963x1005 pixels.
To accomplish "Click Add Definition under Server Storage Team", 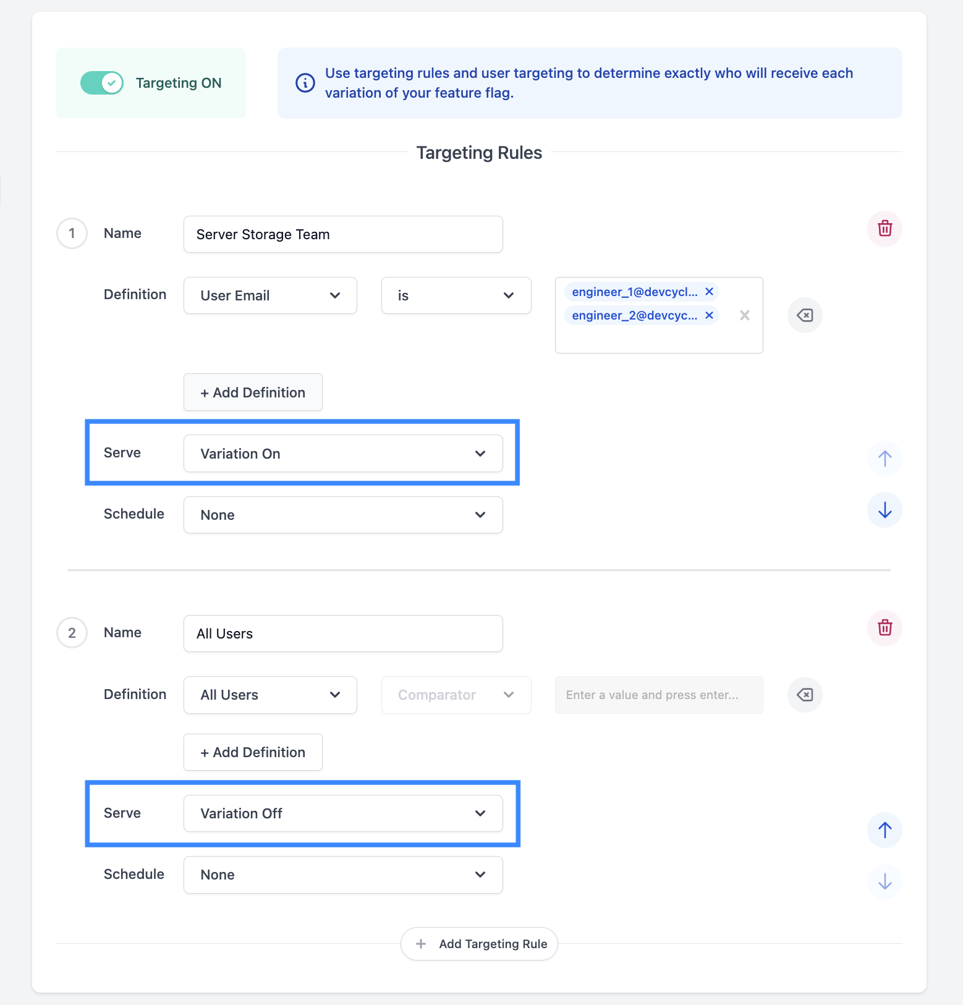I will point(253,392).
